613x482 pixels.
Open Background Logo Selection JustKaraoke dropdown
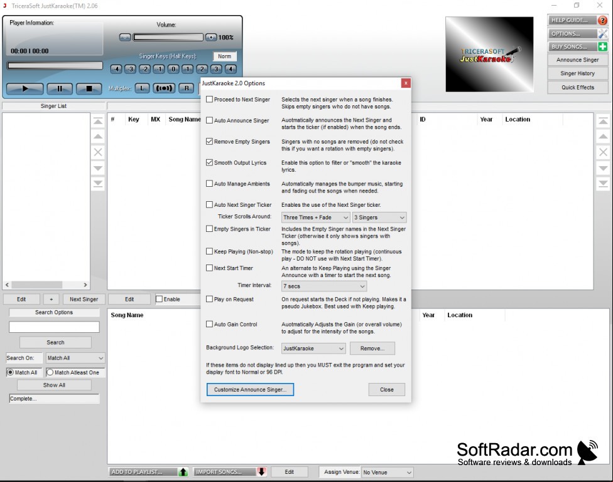(x=313, y=348)
